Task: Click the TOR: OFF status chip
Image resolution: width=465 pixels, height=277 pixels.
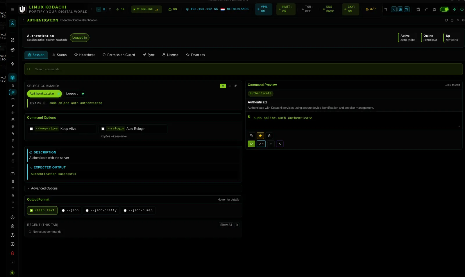Action: pos(307,9)
